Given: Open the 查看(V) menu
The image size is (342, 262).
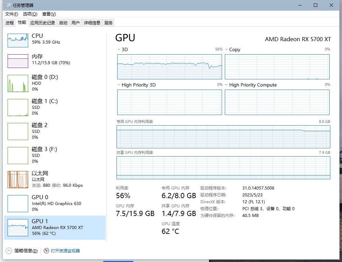Looking at the screenshot, I should pyautogui.click(x=49, y=14).
